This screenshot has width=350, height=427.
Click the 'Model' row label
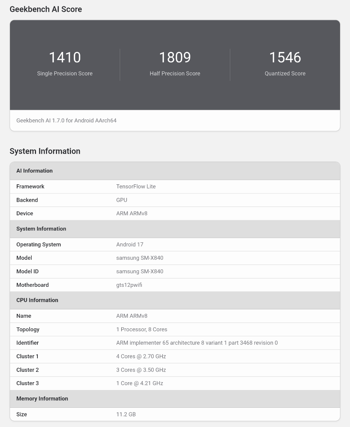point(24,258)
